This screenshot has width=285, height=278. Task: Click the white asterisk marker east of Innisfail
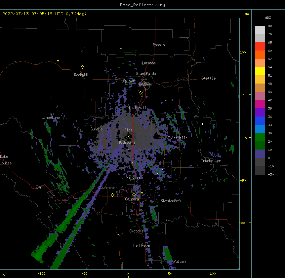coord(166,100)
